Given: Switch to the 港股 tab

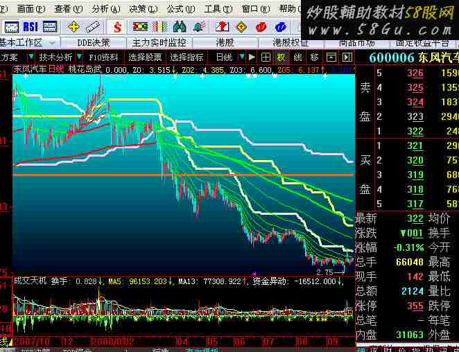Looking at the screenshot, I should 225,43.
